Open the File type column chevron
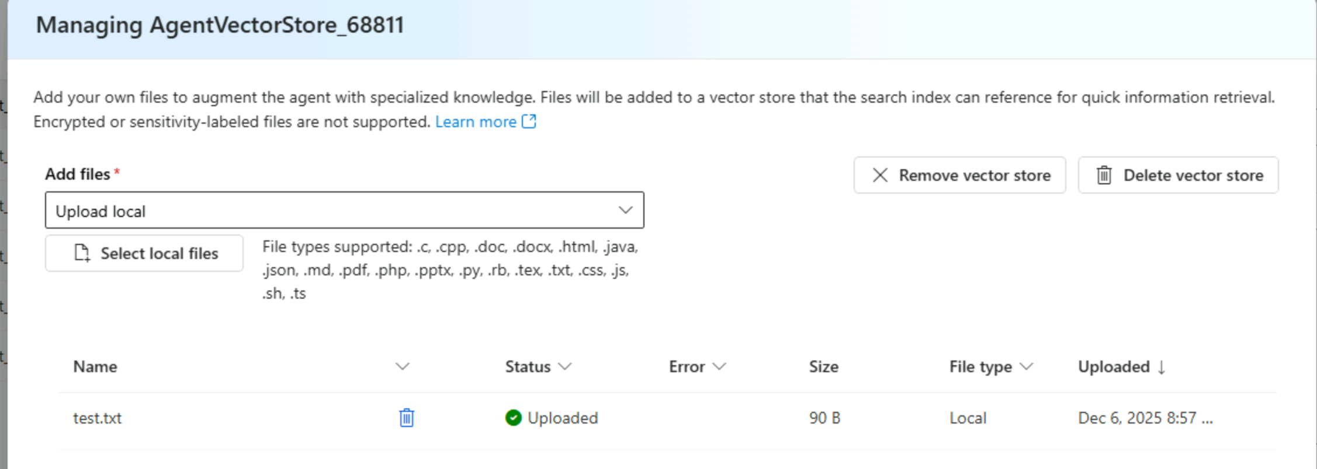1317x469 pixels. (1026, 366)
